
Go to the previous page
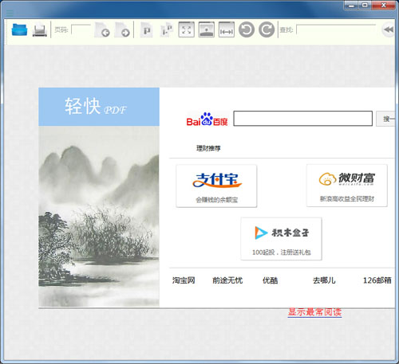(x=102, y=29)
